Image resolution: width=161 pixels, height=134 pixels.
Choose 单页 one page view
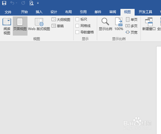[132, 19]
